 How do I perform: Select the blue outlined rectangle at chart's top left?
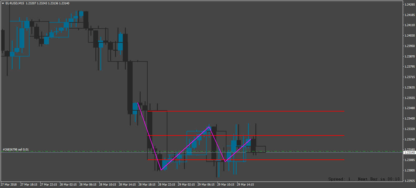coord(19,38)
